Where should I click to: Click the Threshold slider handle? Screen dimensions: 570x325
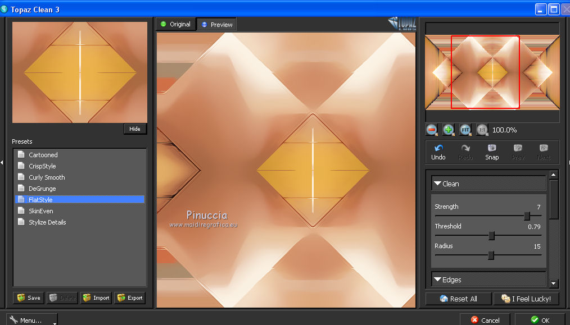click(x=491, y=236)
